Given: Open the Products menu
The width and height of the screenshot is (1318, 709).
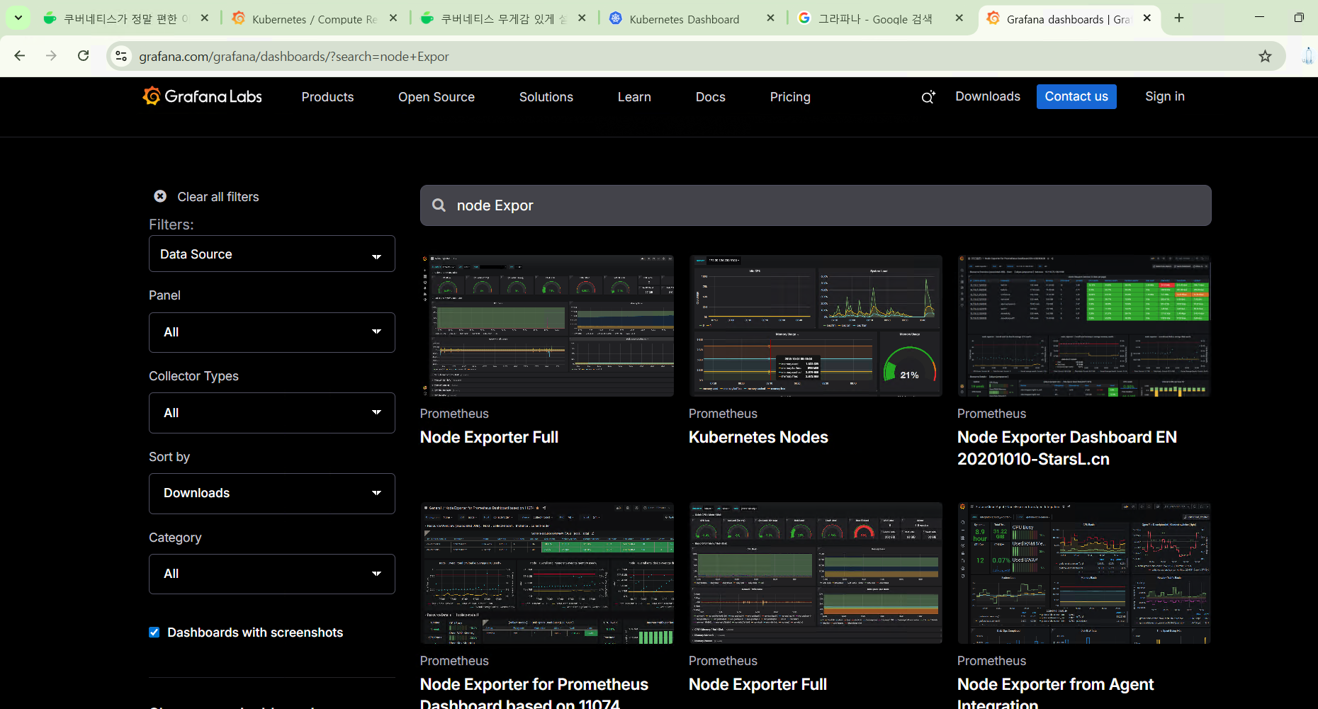Looking at the screenshot, I should click(327, 97).
